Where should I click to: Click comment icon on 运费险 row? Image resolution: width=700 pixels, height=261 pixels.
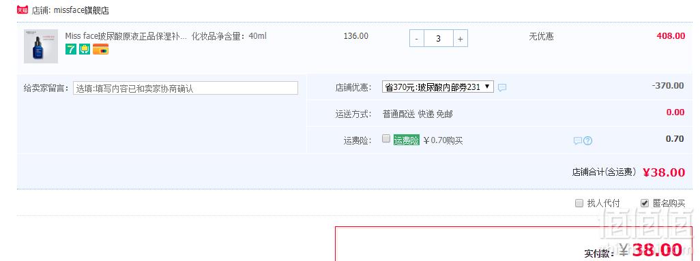click(578, 141)
